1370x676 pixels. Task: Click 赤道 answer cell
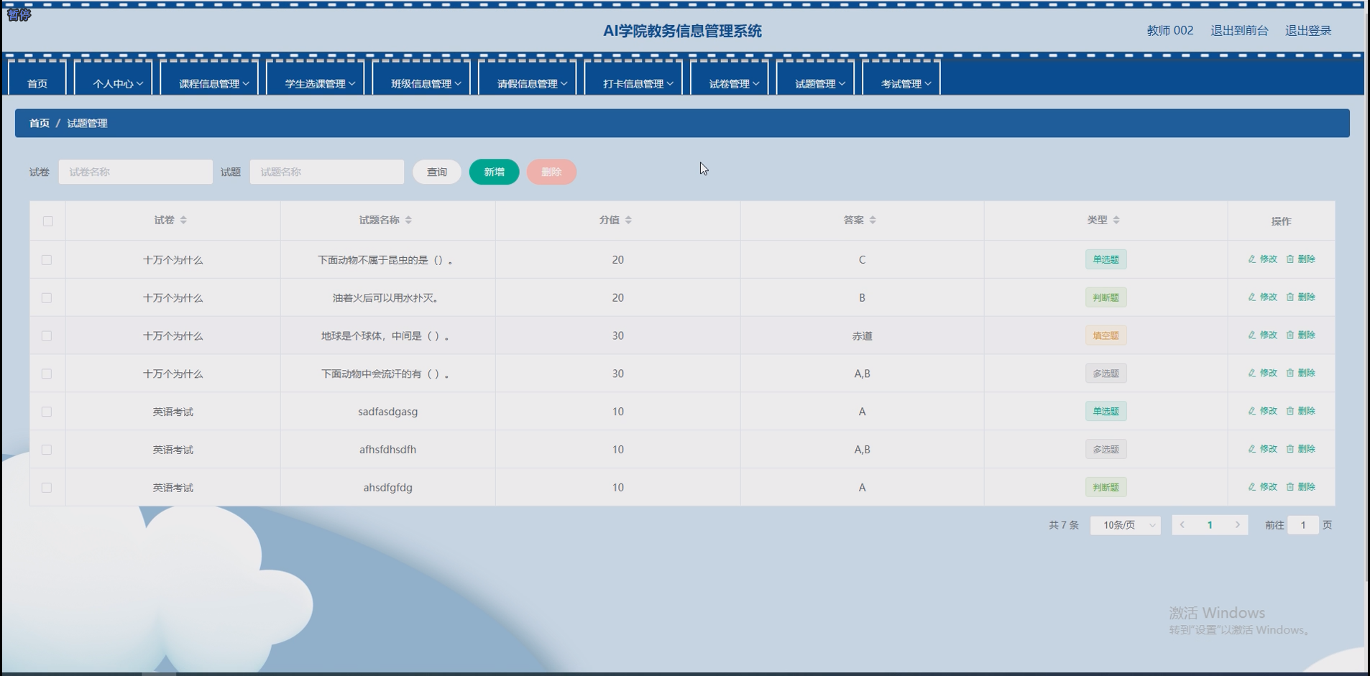pyautogui.click(x=862, y=335)
